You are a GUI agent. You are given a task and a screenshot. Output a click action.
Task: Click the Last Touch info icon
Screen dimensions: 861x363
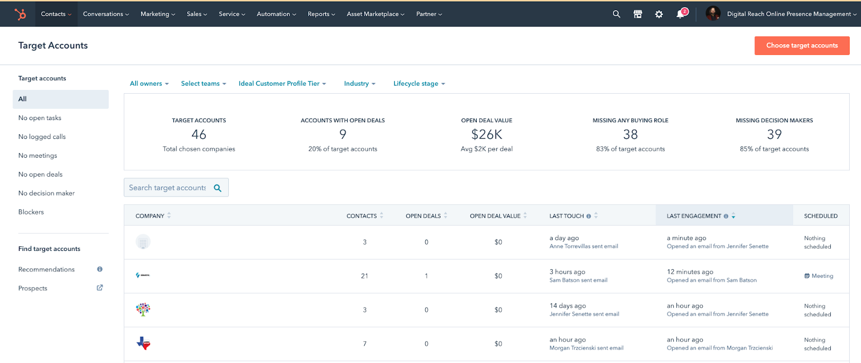[x=589, y=216]
